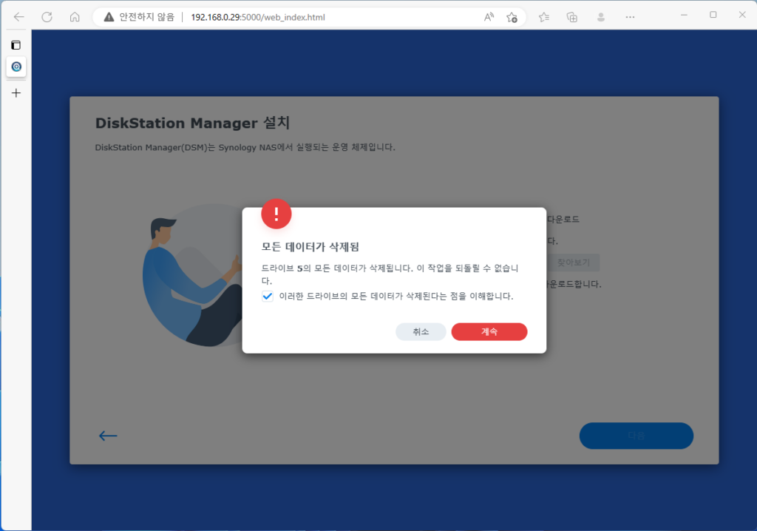
Task: Add this page to favorites star icon
Action: (512, 18)
